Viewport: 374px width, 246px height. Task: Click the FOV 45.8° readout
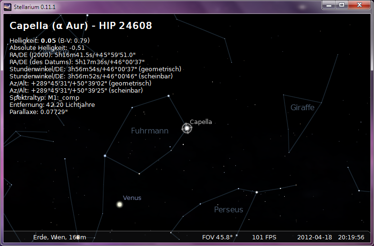coord(217,237)
